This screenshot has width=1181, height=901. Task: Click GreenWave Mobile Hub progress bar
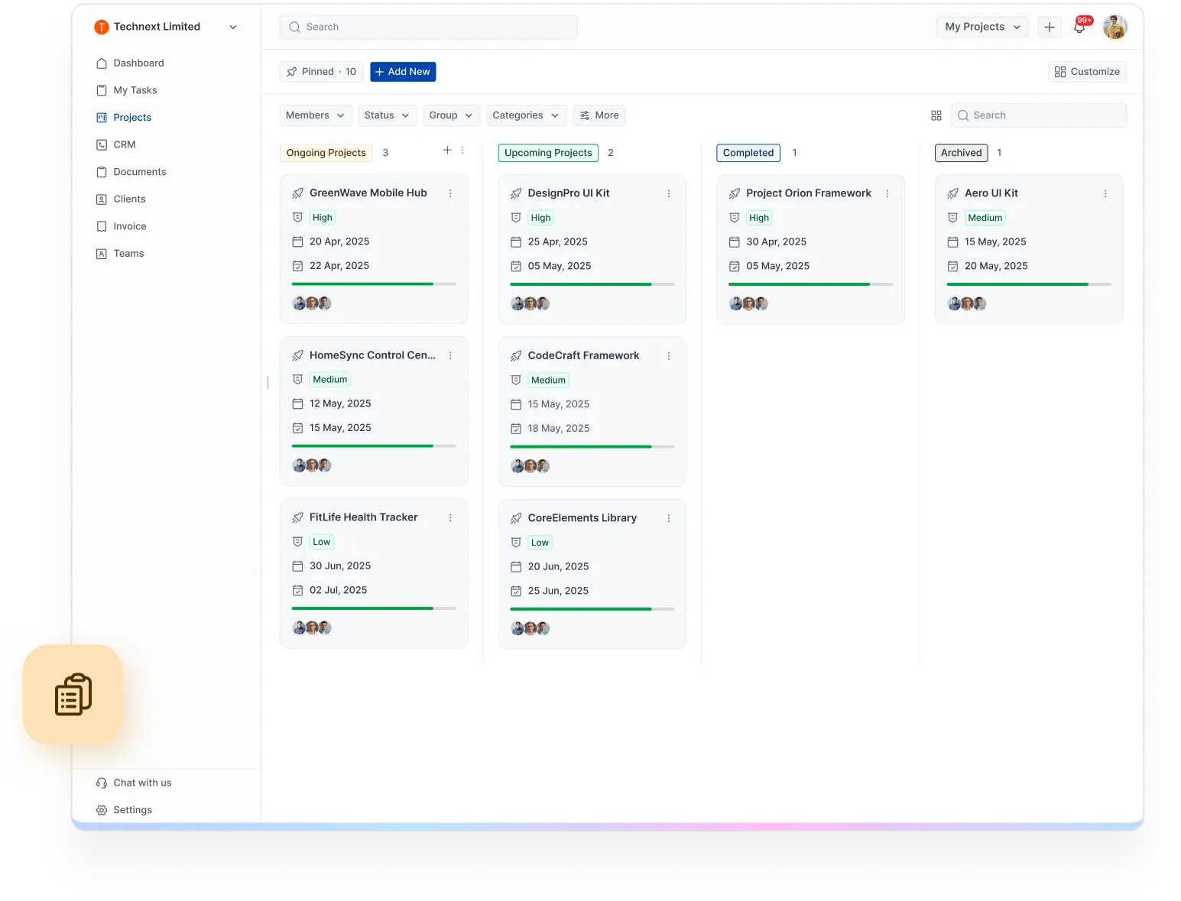374,284
